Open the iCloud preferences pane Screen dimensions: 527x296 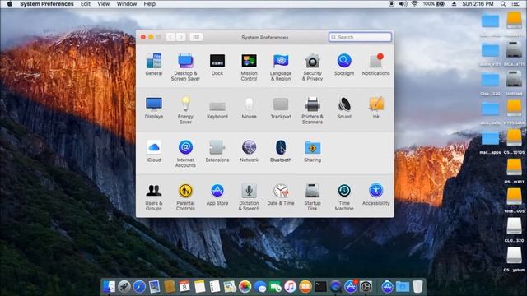point(154,151)
